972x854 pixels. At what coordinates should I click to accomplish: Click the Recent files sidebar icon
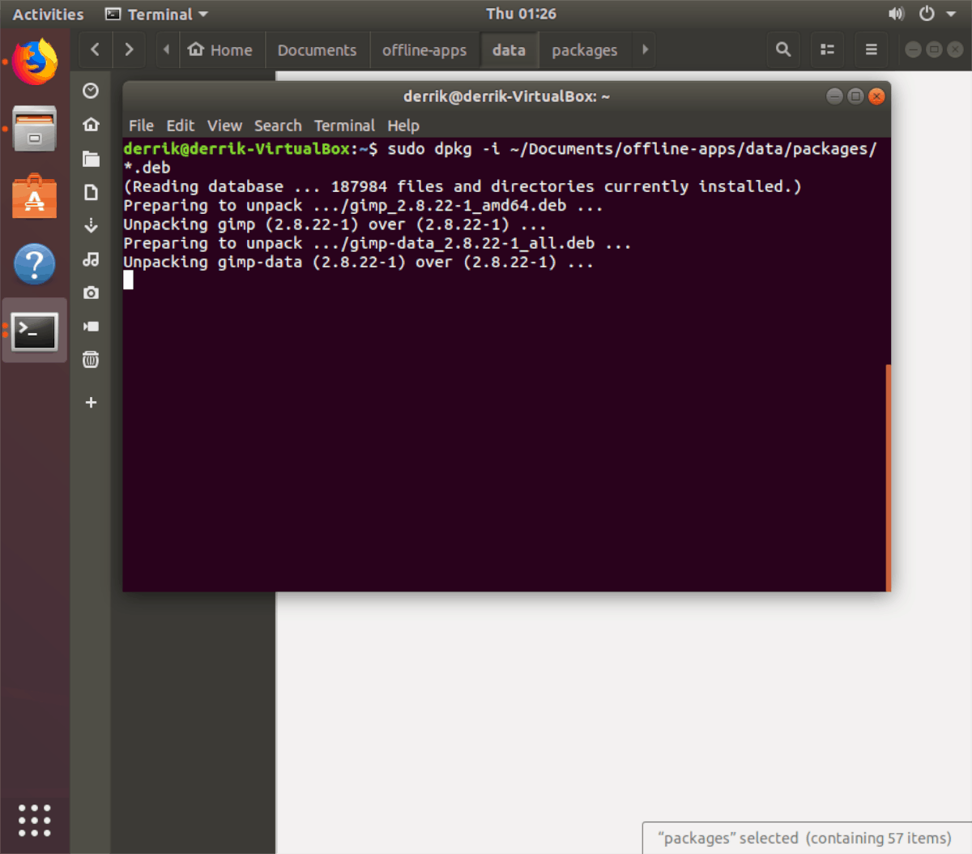coord(91,91)
